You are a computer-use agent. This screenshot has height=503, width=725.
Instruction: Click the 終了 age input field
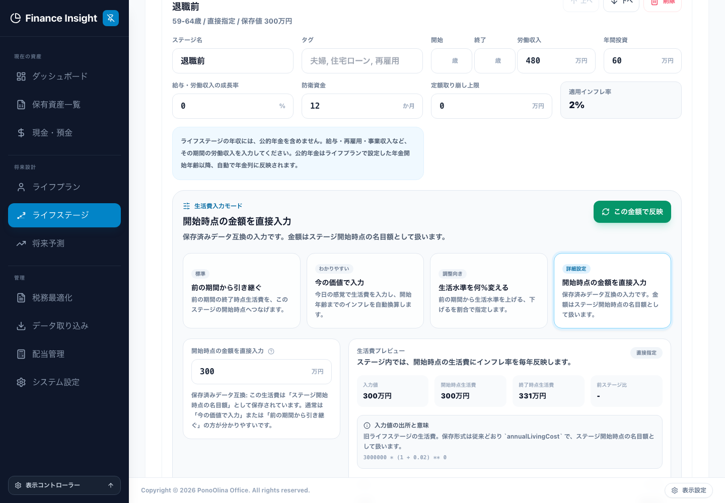click(495, 61)
